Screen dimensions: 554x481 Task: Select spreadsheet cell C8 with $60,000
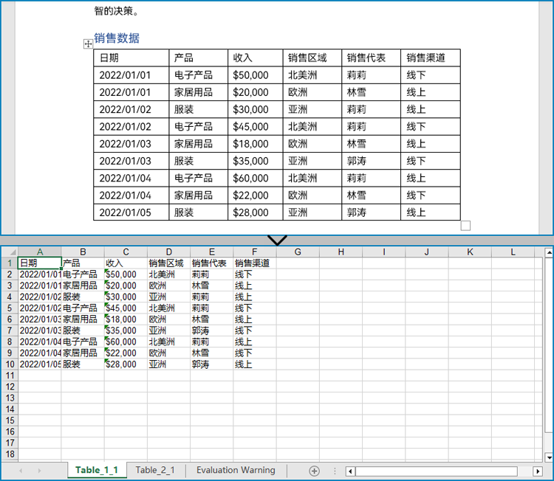(126, 342)
